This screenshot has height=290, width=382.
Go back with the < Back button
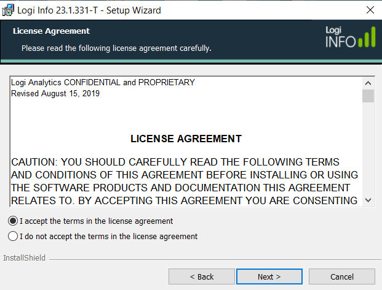(202, 277)
